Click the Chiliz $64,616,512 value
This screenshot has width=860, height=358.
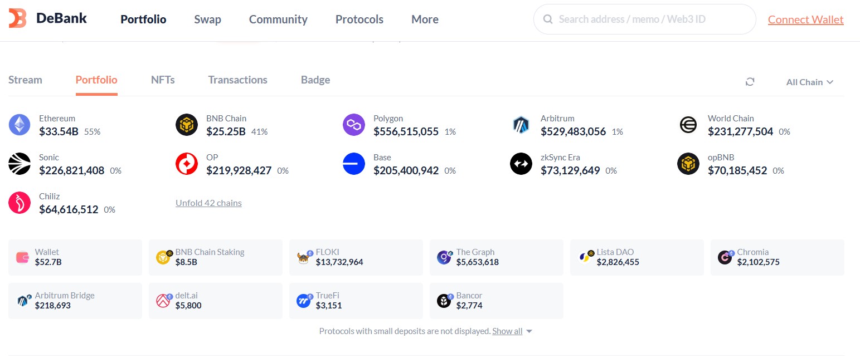[x=69, y=209]
